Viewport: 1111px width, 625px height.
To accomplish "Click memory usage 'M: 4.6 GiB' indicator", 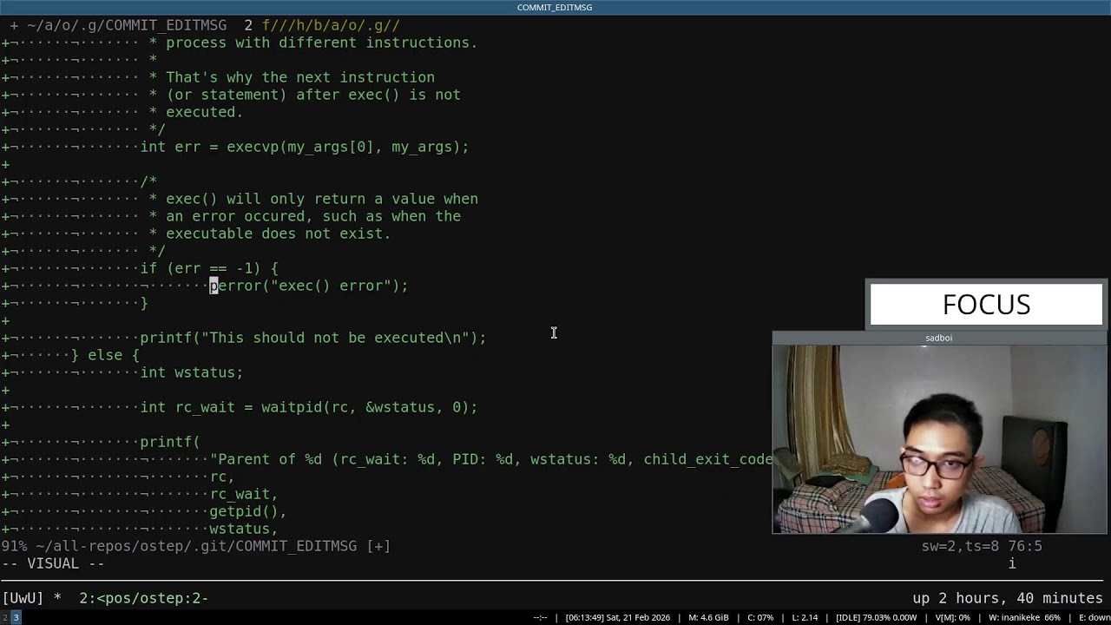I will click(708, 617).
